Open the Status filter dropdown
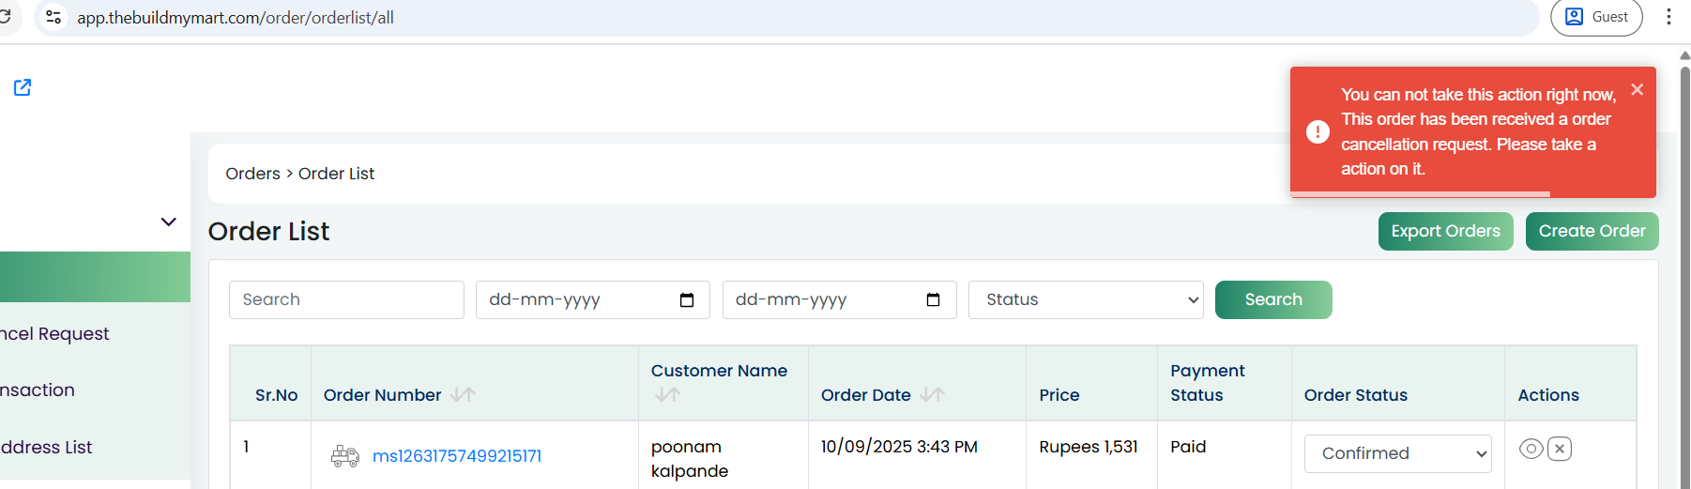Screen dimensions: 1691x489 1086,300
